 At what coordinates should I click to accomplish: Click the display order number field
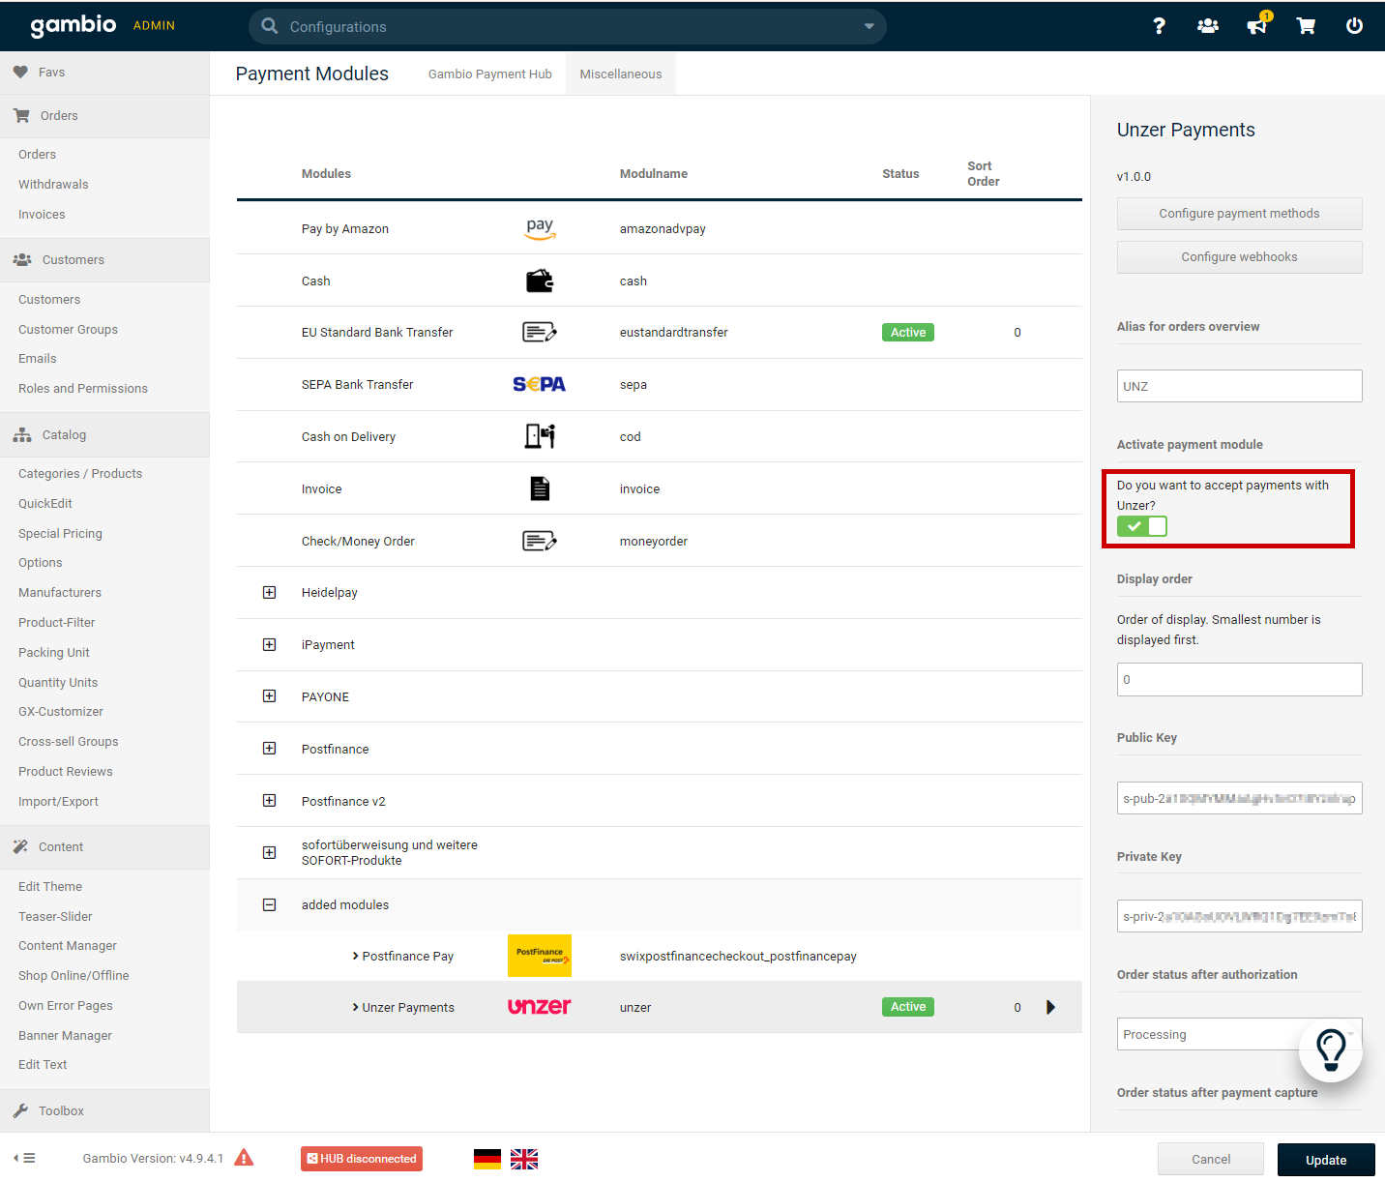pos(1240,679)
